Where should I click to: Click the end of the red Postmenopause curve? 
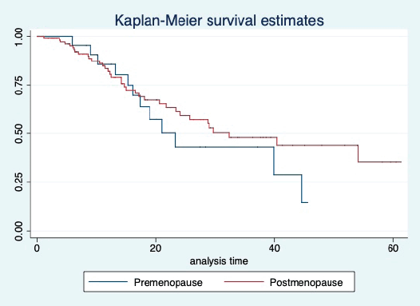point(401,162)
